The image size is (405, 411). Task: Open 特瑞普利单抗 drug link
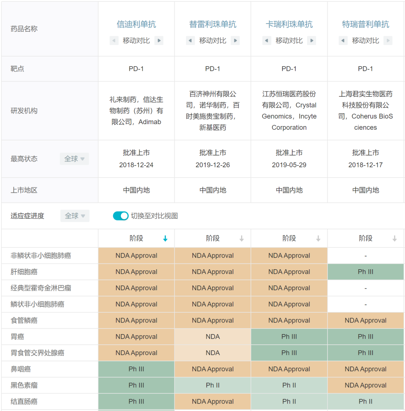coord(365,24)
